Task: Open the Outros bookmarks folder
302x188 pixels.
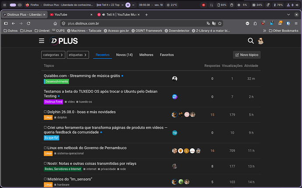Action: pos(11,31)
